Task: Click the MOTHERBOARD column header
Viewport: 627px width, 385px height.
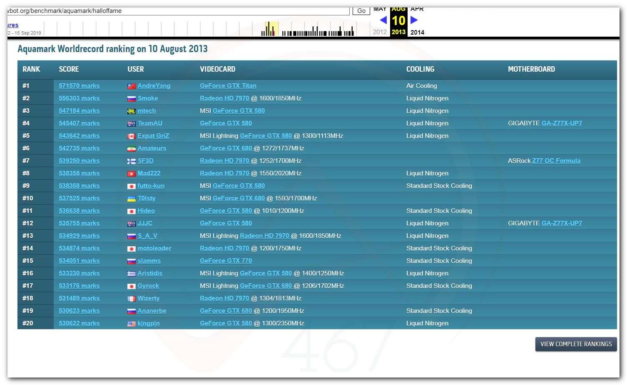Action: (x=531, y=69)
